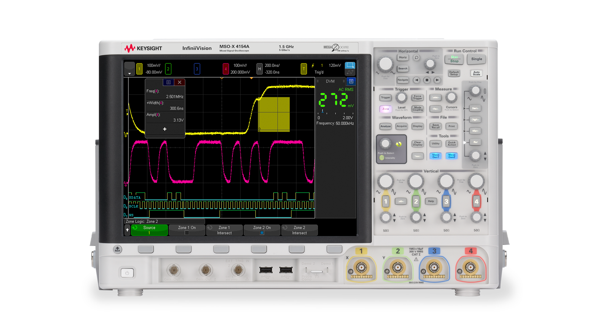
Task: Change the Zone 2 Intersect option
Action: (299, 230)
